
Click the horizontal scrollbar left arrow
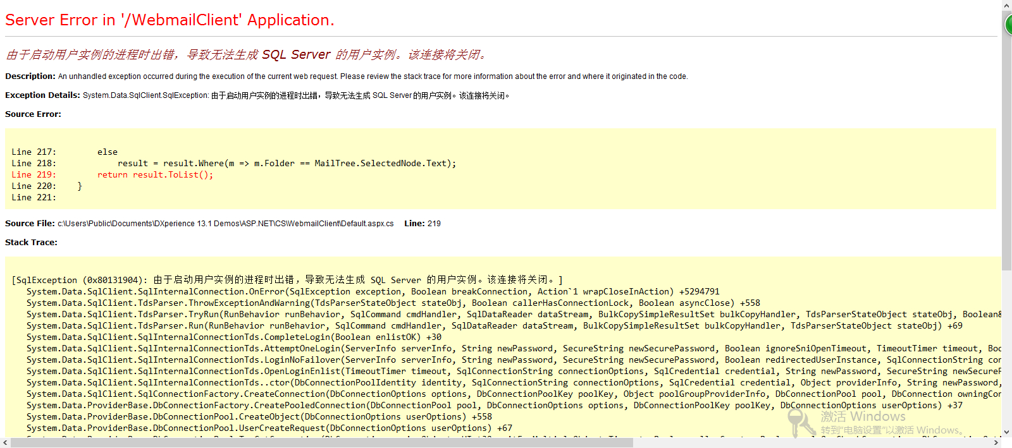tap(5, 443)
